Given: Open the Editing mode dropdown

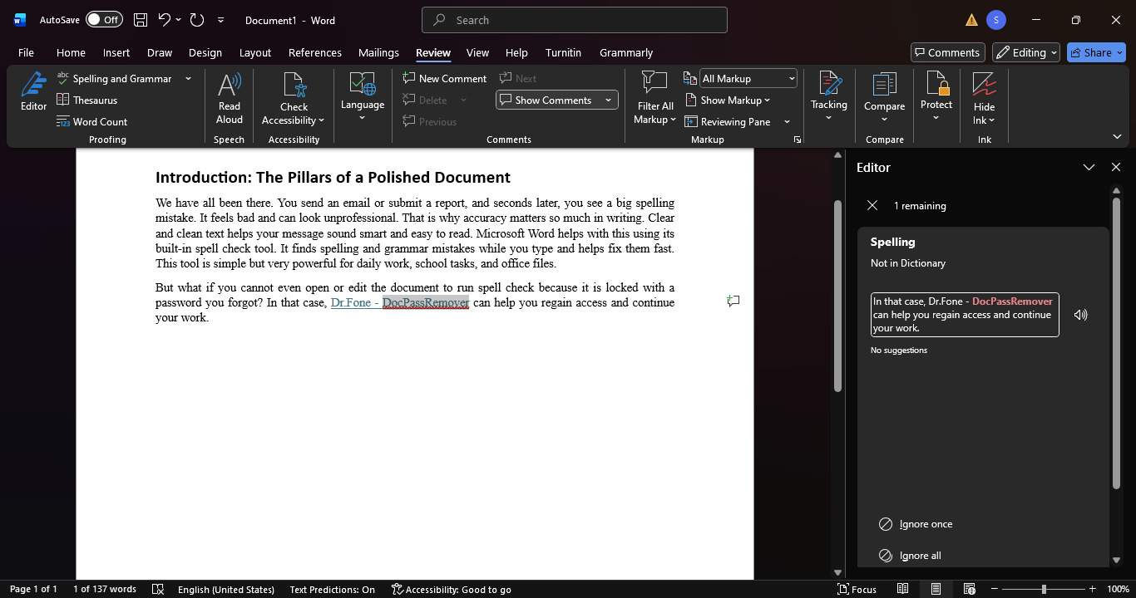Looking at the screenshot, I should (1025, 51).
